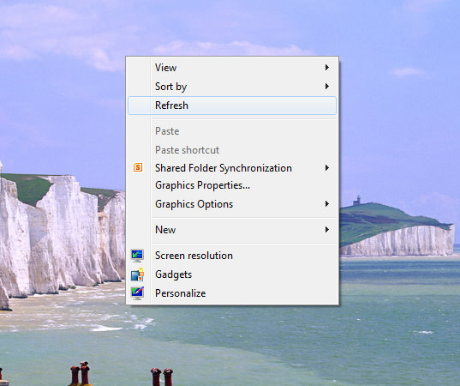Click the greyed-out Paste entry
This screenshot has width=460, height=386.
pyautogui.click(x=167, y=131)
